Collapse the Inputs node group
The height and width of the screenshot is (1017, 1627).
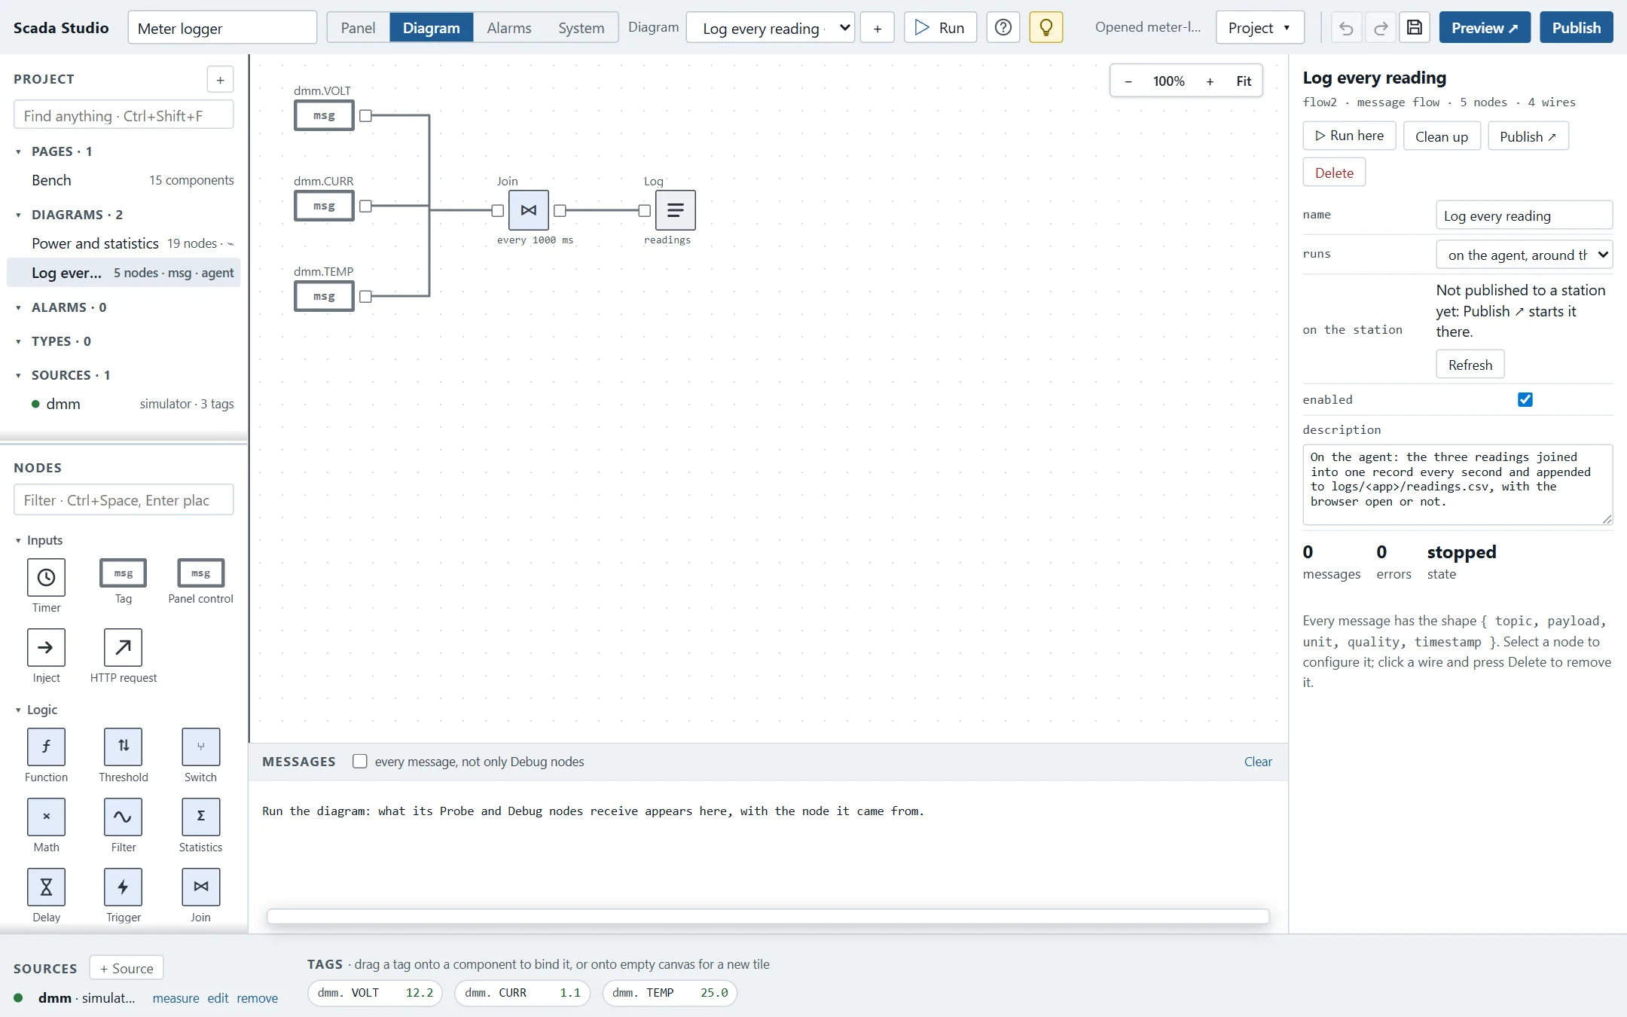click(x=18, y=540)
